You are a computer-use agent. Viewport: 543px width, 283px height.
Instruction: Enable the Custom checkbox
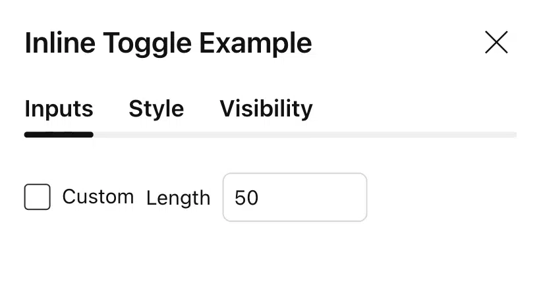pyautogui.click(x=38, y=197)
